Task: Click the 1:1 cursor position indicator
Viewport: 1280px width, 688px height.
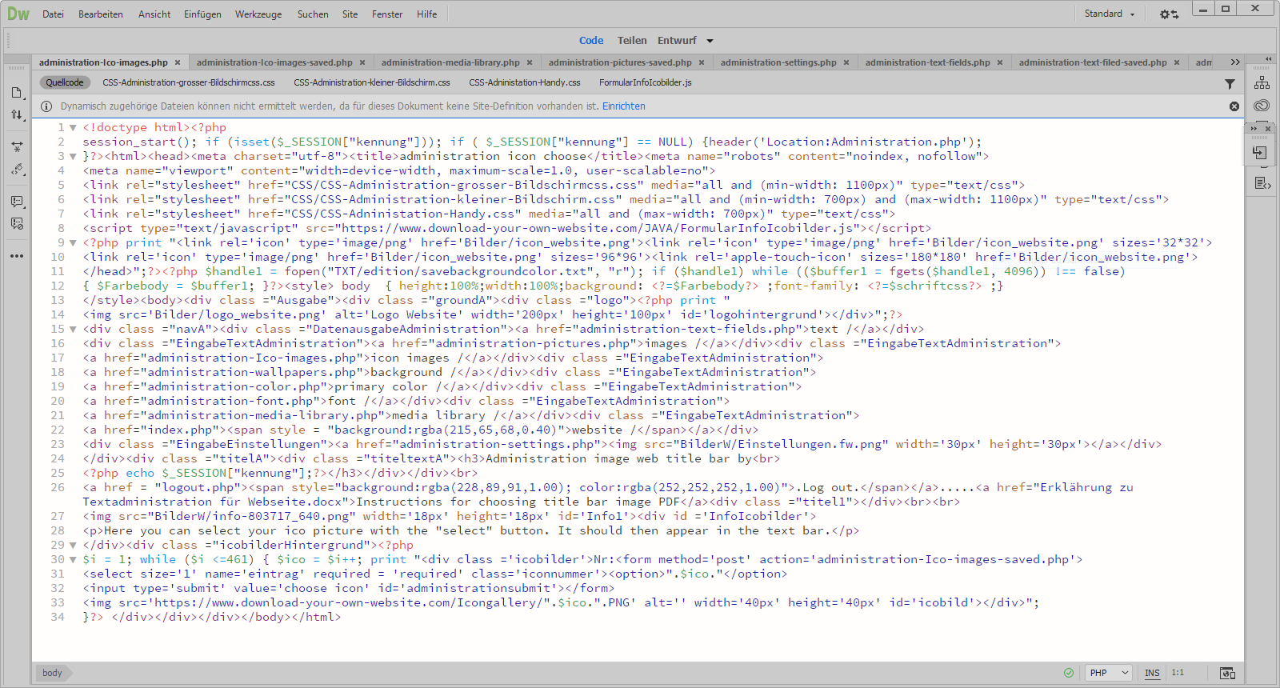Action: click(x=1178, y=673)
